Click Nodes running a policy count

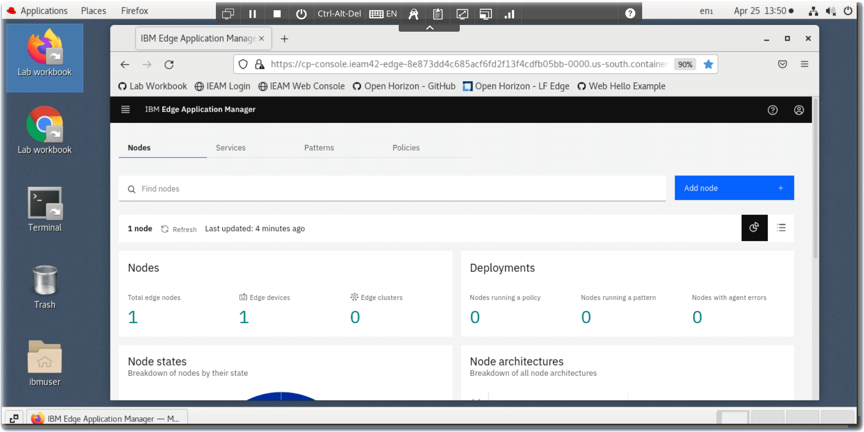pyautogui.click(x=475, y=317)
